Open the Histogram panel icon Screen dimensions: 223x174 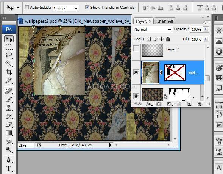(x=219, y=41)
